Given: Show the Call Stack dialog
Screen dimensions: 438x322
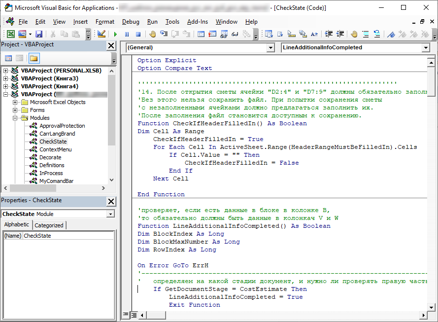Looking at the screenshot, I should click(x=246, y=34).
